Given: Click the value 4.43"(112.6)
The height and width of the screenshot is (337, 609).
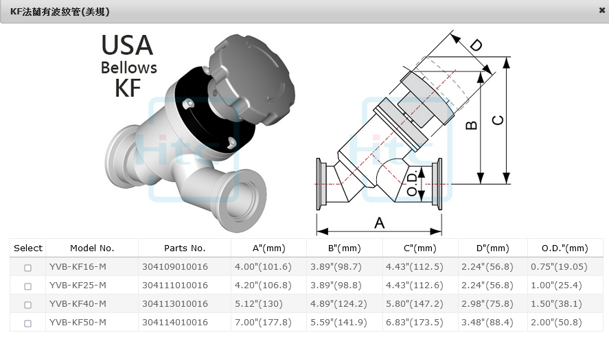Looking at the screenshot, I should pyautogui.click(x=415, y=286).
